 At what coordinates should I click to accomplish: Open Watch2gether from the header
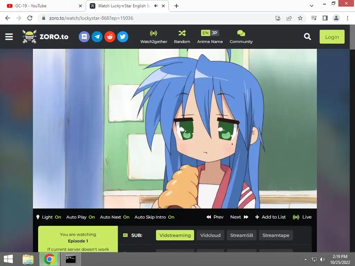pyautogui.click(x=154, y=37)
